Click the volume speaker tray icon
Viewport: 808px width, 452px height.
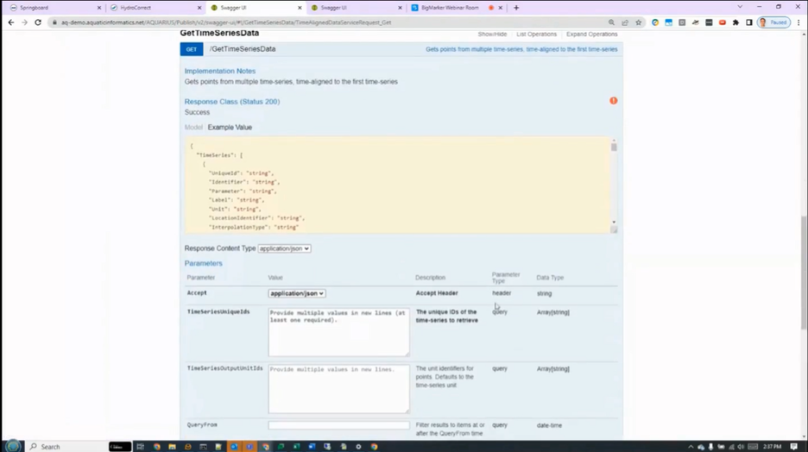(x=741, y=446)
